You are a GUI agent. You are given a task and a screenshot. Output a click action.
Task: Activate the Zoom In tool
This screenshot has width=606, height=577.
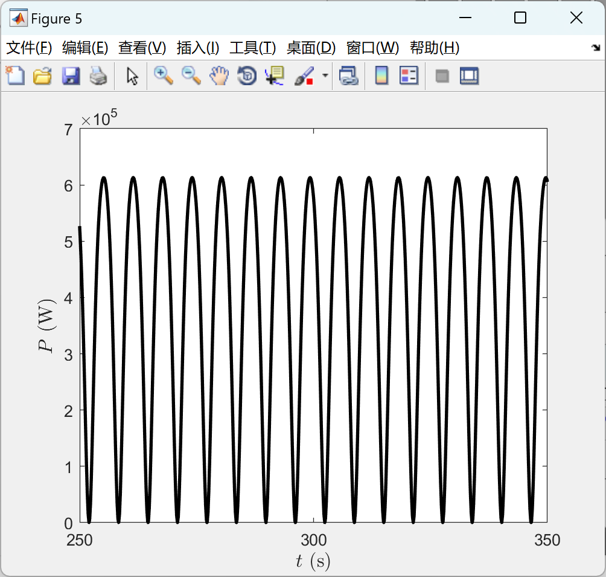[164, 76]
